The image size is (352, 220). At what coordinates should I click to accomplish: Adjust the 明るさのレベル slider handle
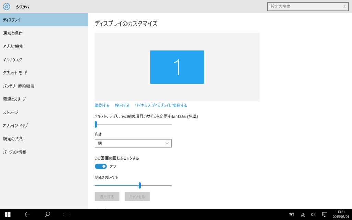click(140, 185)
